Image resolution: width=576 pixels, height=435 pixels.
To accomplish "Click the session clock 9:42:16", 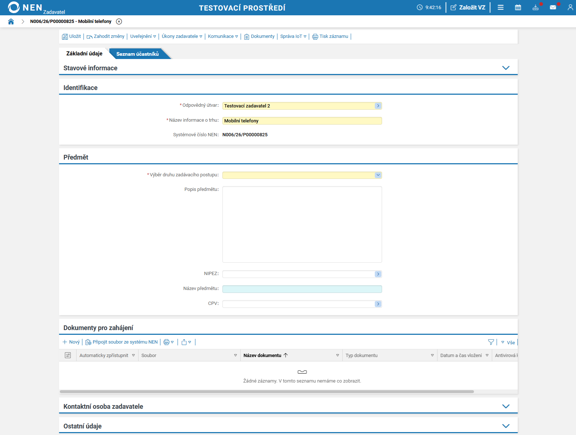I will 429,7.
